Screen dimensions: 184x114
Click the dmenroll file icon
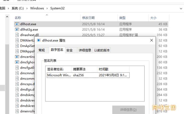coord(17,111)
